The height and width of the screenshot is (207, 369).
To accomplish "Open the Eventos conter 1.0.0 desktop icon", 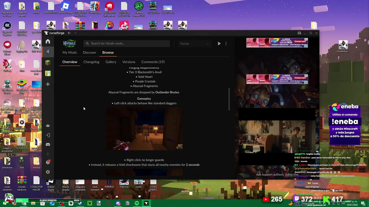I will tap(139, 9).
